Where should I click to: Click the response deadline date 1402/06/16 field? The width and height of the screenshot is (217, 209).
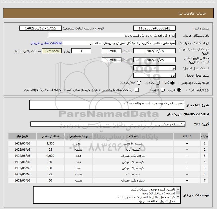[154, 51]
